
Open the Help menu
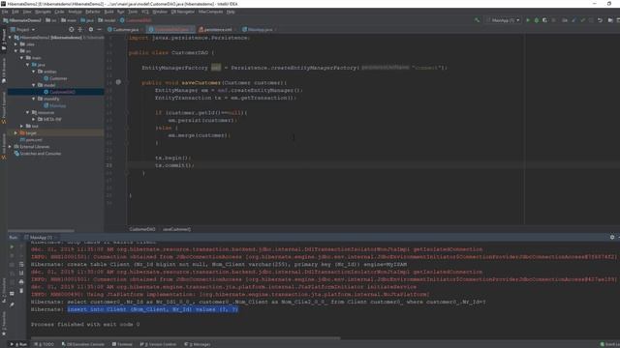(x=231, y=12)
